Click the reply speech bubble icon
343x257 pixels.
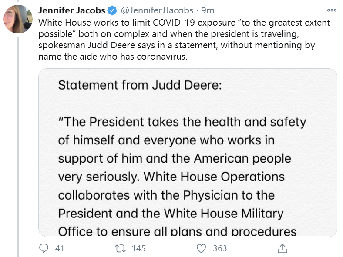click(x=45, y=248)
